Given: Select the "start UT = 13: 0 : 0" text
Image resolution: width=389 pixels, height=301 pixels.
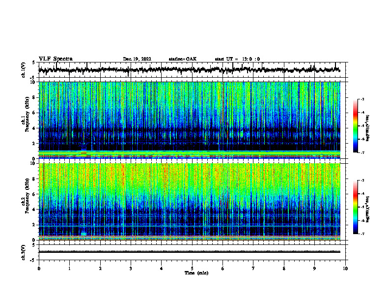Looking at the screenshot, I should pos(237,59).
